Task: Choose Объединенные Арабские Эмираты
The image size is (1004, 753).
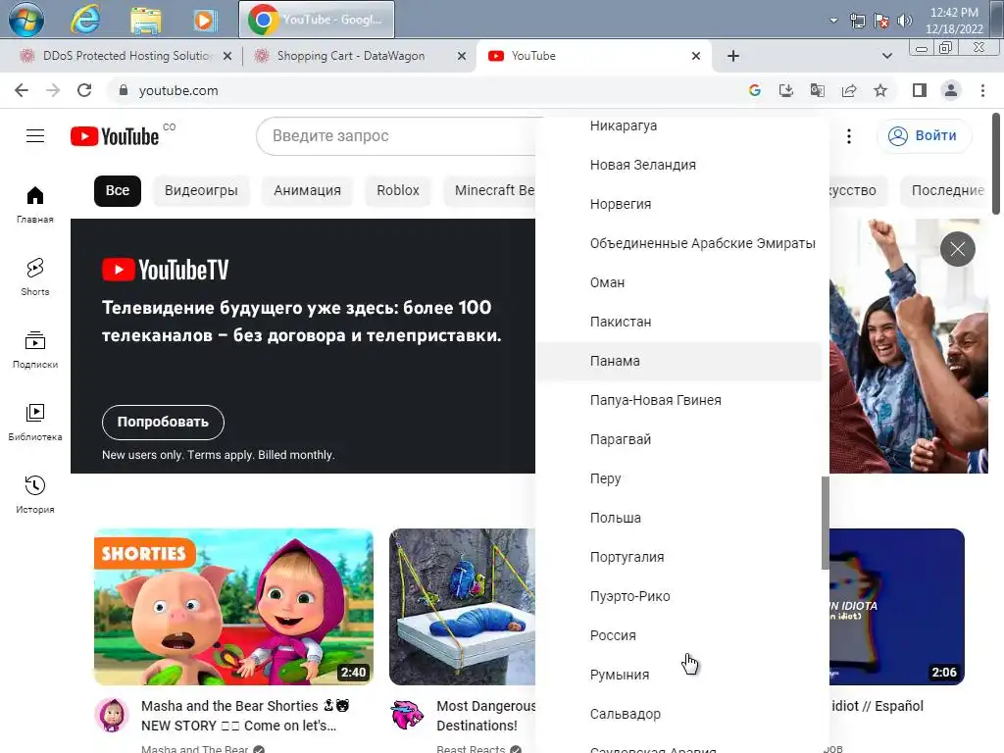Action: click(678, 243)
